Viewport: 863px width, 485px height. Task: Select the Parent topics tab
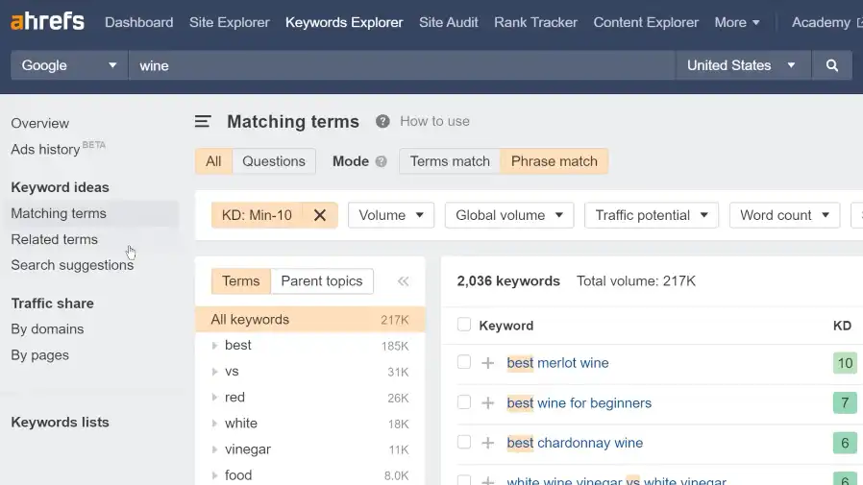coord(322,281)
